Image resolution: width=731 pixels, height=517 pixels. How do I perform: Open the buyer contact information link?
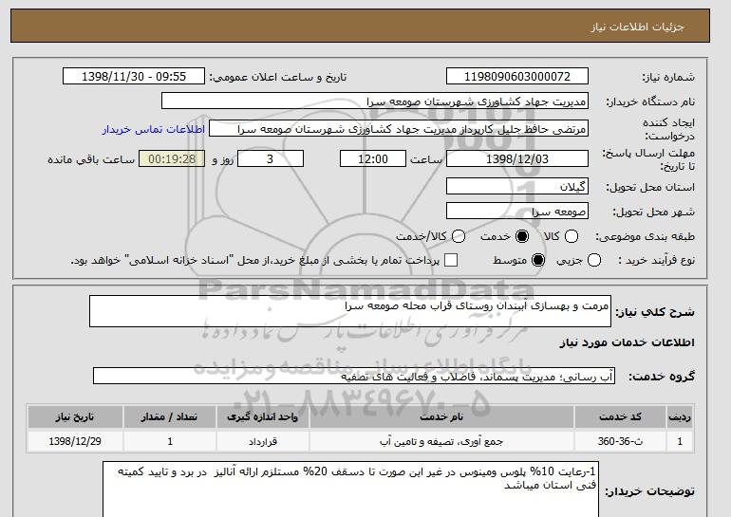[154, 129]
